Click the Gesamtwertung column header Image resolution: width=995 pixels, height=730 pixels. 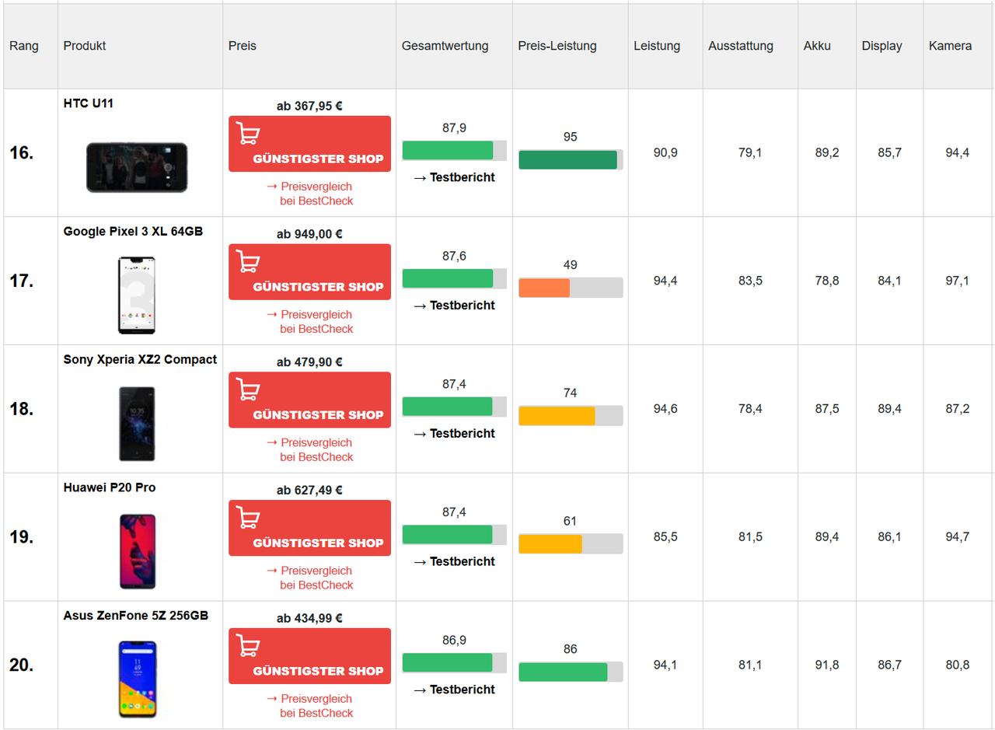click(445, 46)
